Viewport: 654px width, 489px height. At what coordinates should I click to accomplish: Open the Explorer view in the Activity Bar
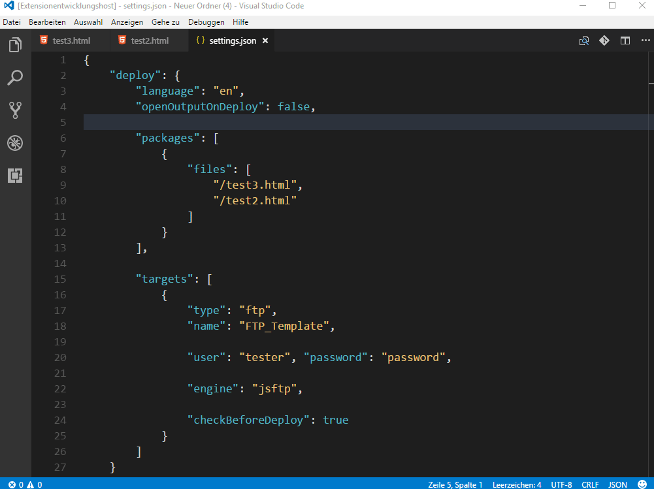click(14, 44)
